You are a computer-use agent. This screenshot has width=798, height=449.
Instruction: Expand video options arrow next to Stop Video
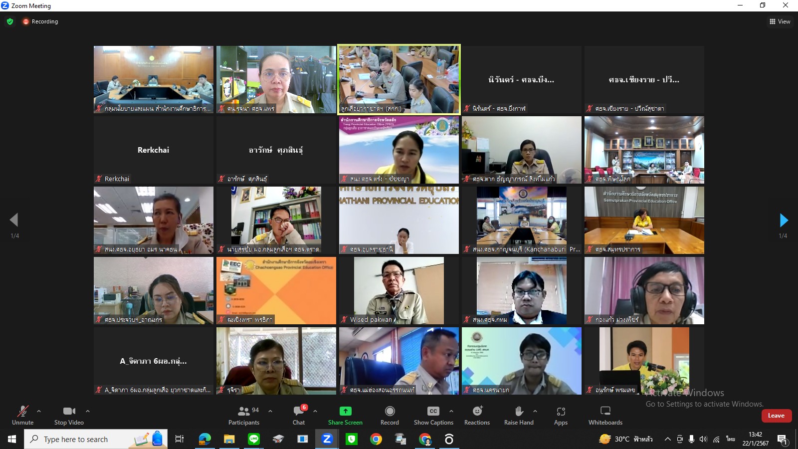pos(88,411)
